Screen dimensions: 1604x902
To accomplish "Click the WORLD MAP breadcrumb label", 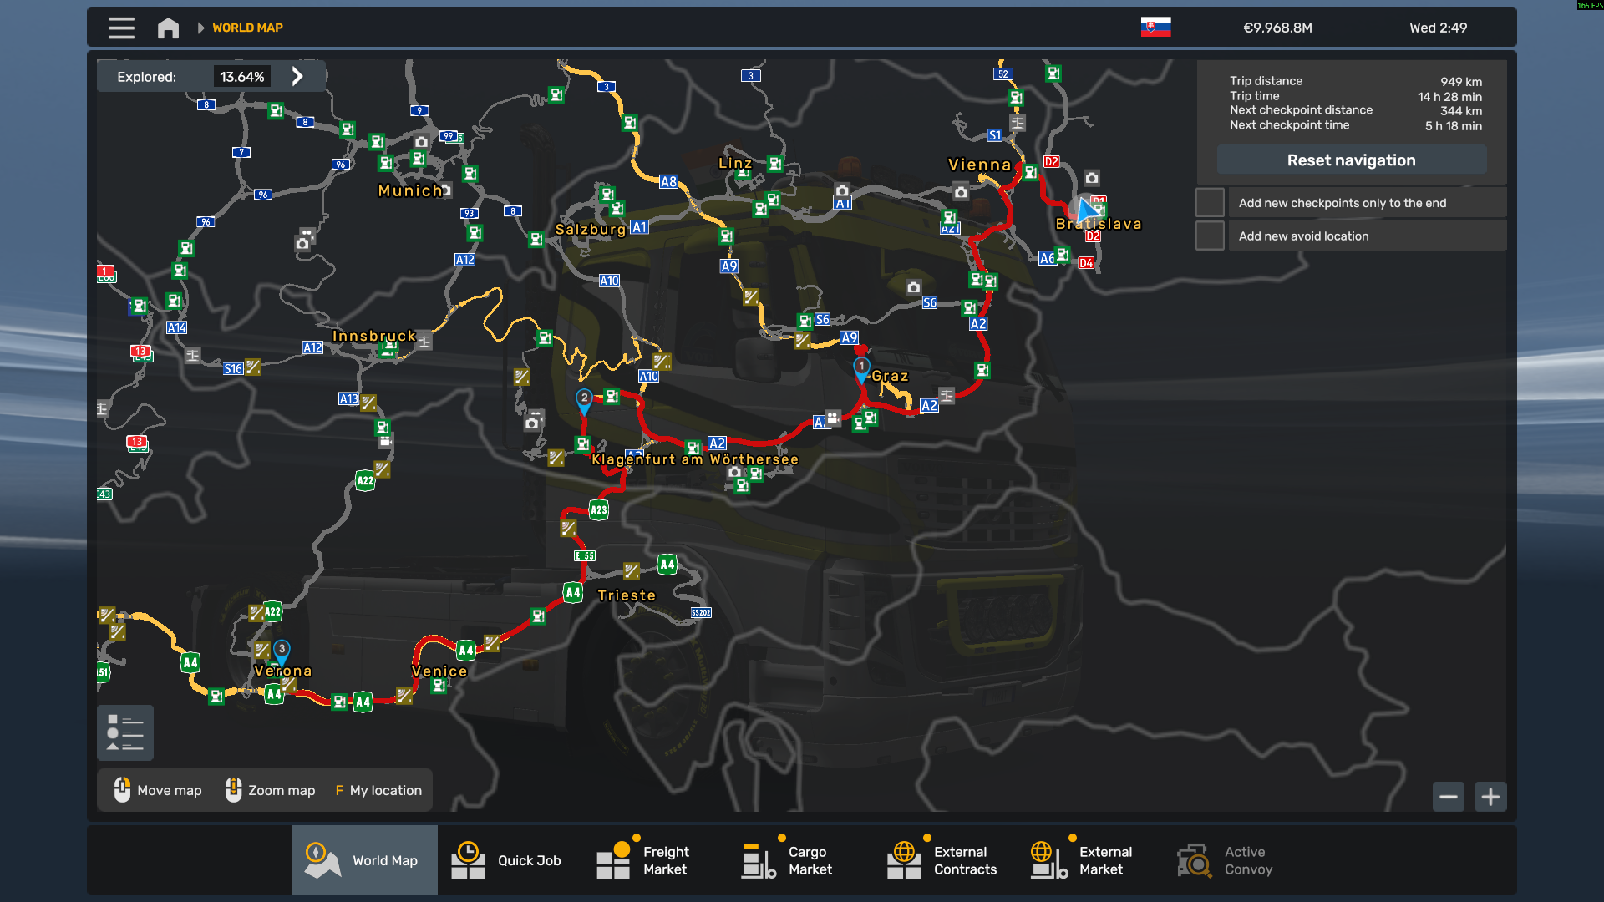I will (x=247, y=28).
